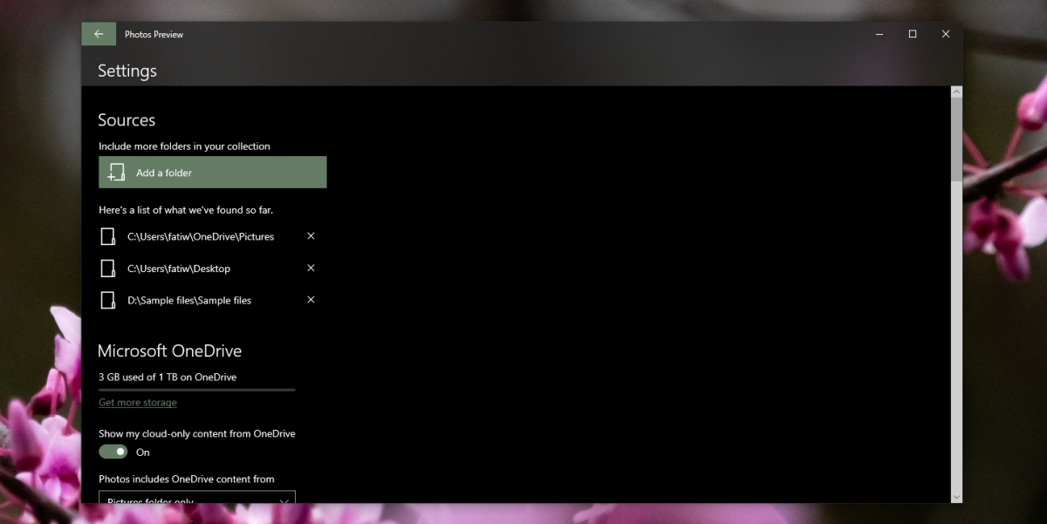1047x524 pixels.
Task: Open the Pictures folder only dropdown
Action: click(197, 498)
